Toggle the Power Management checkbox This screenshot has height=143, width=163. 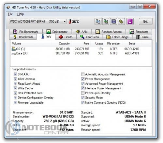pos(83,79)
